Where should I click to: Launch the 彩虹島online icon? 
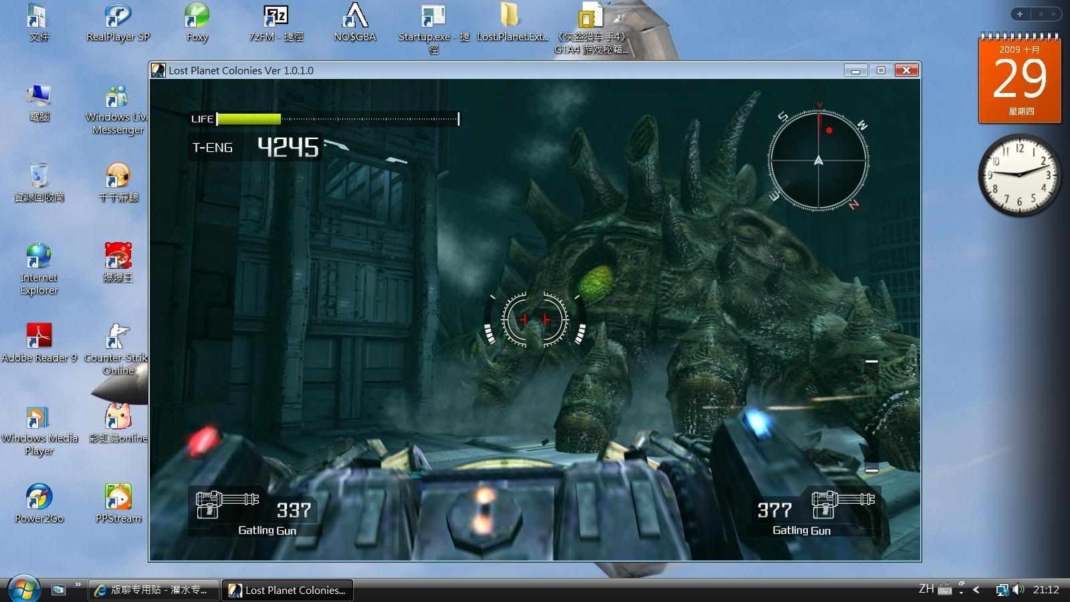[x=118, y=423]
